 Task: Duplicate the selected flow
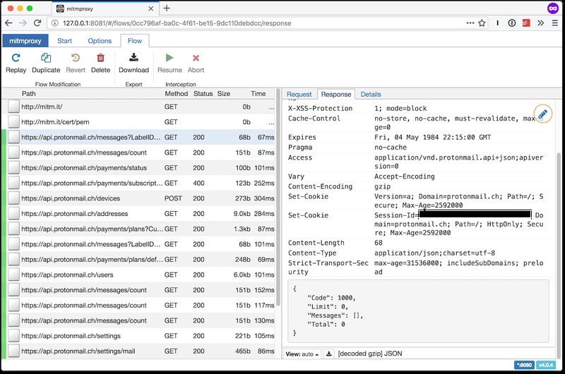click(x=46, y=64)
